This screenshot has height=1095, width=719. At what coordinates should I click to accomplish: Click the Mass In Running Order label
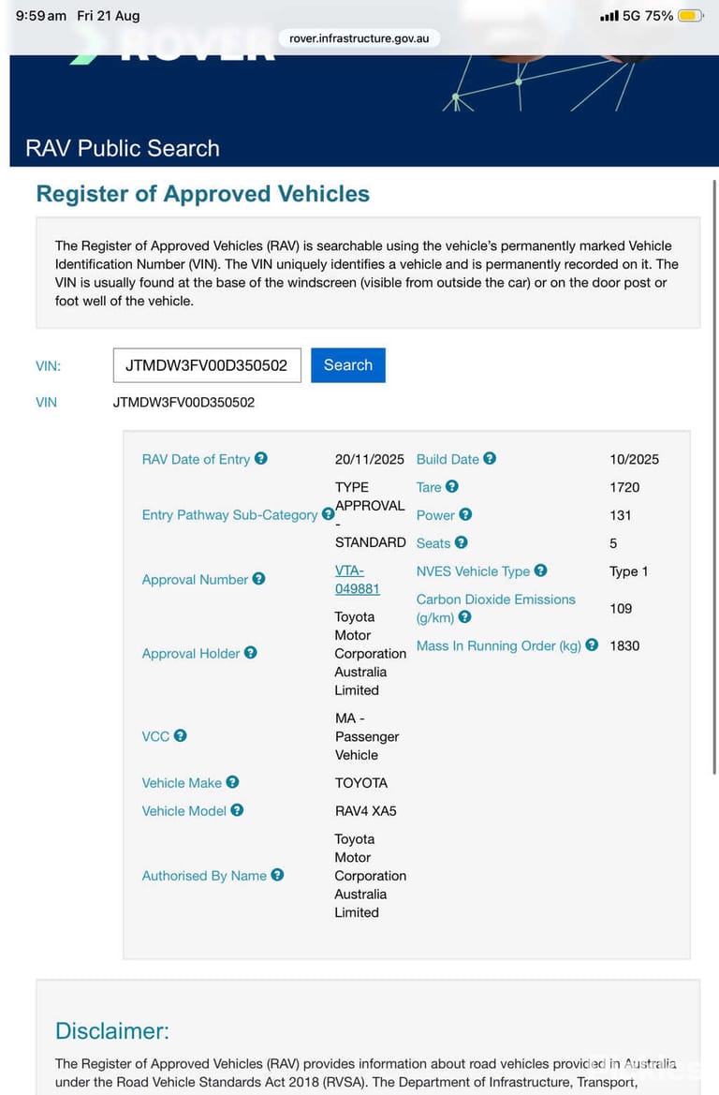click(x=498, y=646)
